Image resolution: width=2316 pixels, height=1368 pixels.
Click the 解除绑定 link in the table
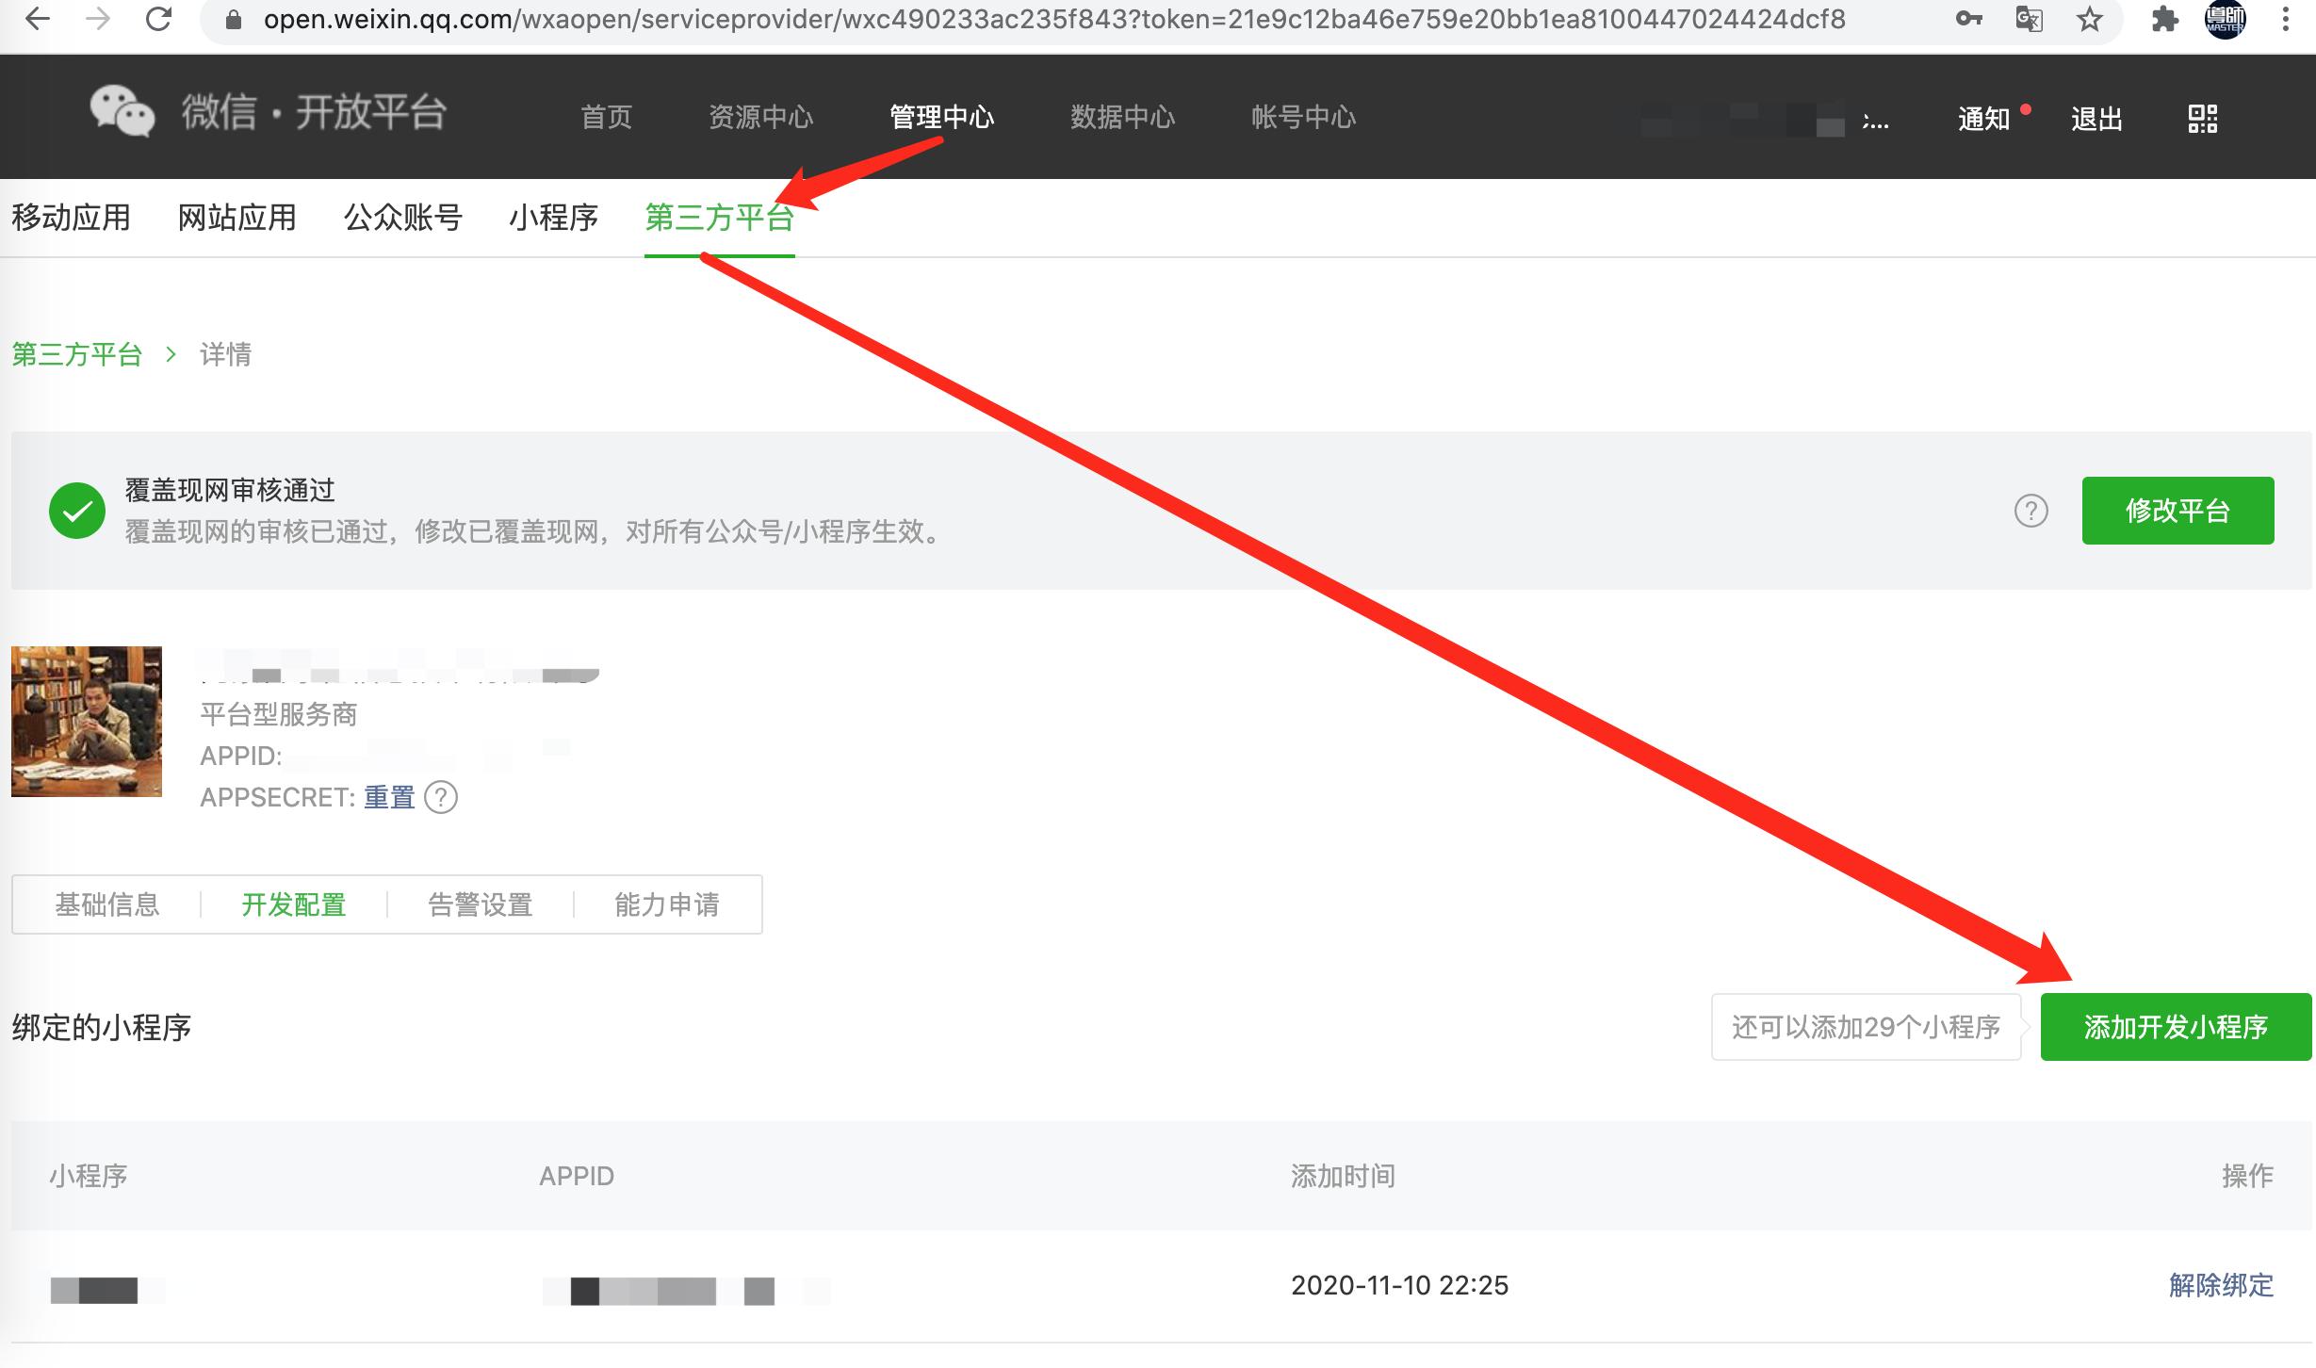click(2221, 1285)
